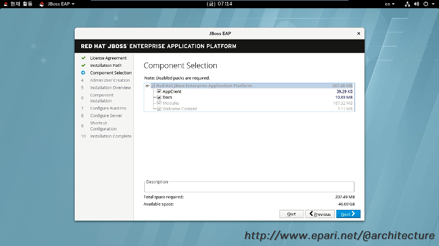This screenshot has width=439, height=246.
Task: Open the system menu dropdown arrow
Action: (433, 4)
